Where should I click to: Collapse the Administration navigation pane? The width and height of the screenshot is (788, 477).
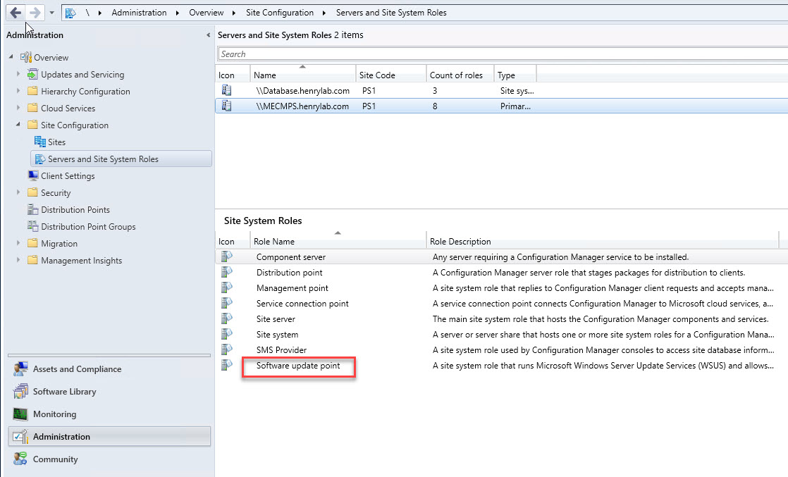coord(208,35)
